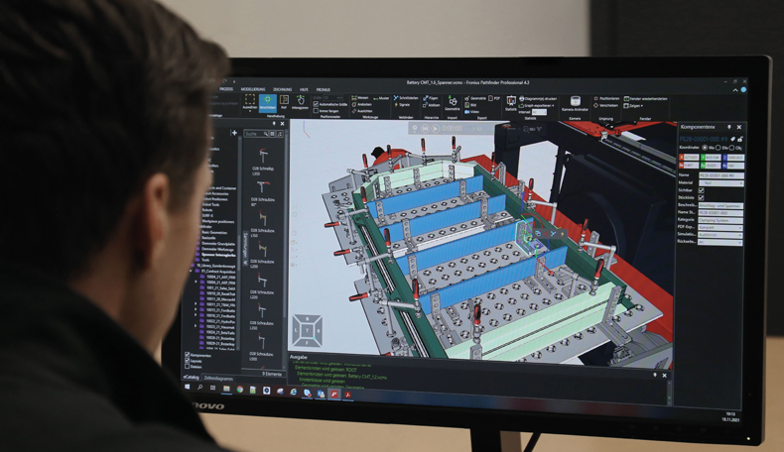The width and height of the screenshot is (784, 452).
Task: Open the Messen measuring tool
Action: tap(362, 98)
